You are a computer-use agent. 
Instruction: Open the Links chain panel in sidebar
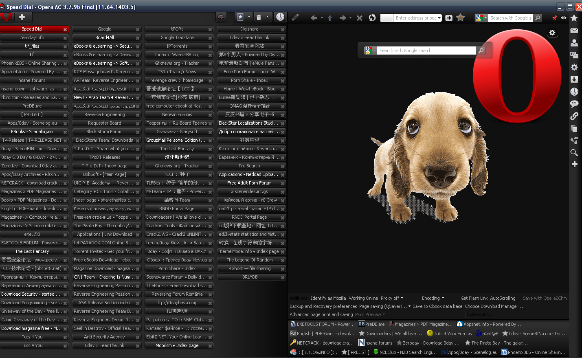tap(574, 116)
